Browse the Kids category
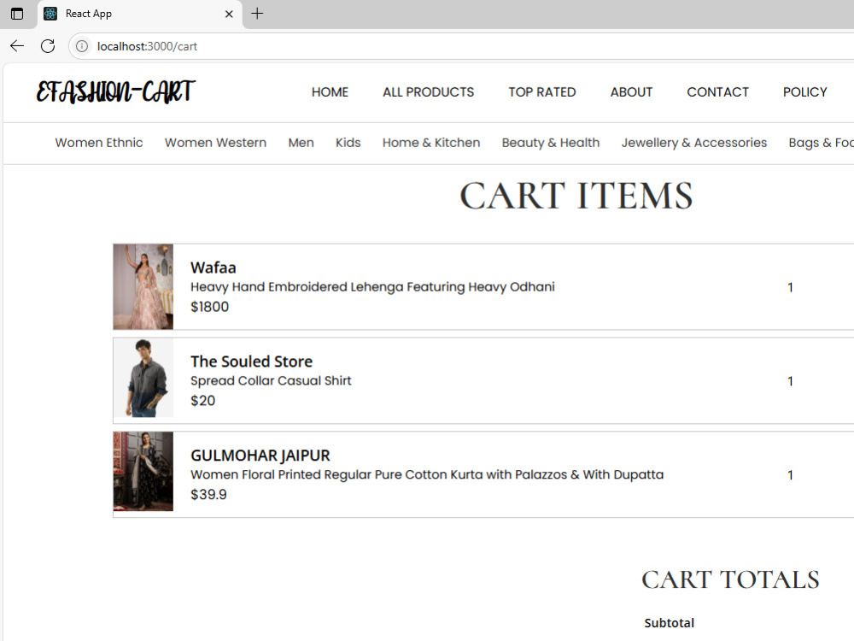The image size is (854, 641). tap(348, 143)
